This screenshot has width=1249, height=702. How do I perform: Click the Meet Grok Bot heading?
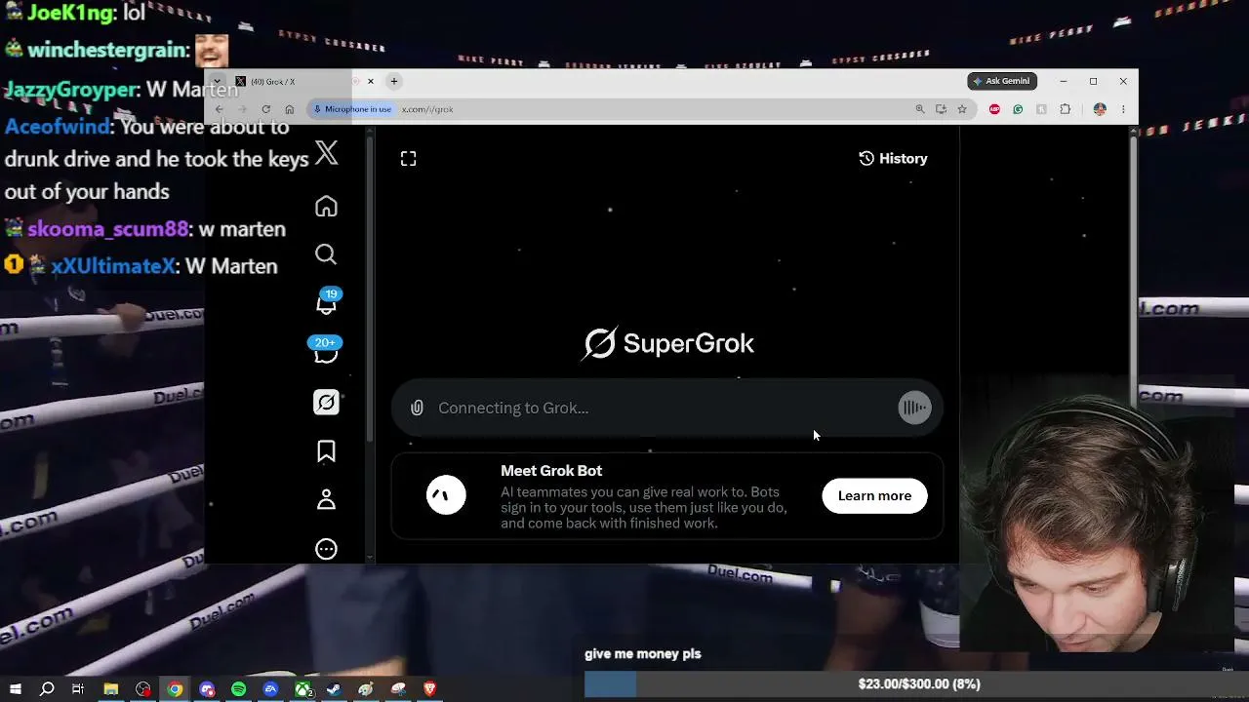[x=551, y=470]
